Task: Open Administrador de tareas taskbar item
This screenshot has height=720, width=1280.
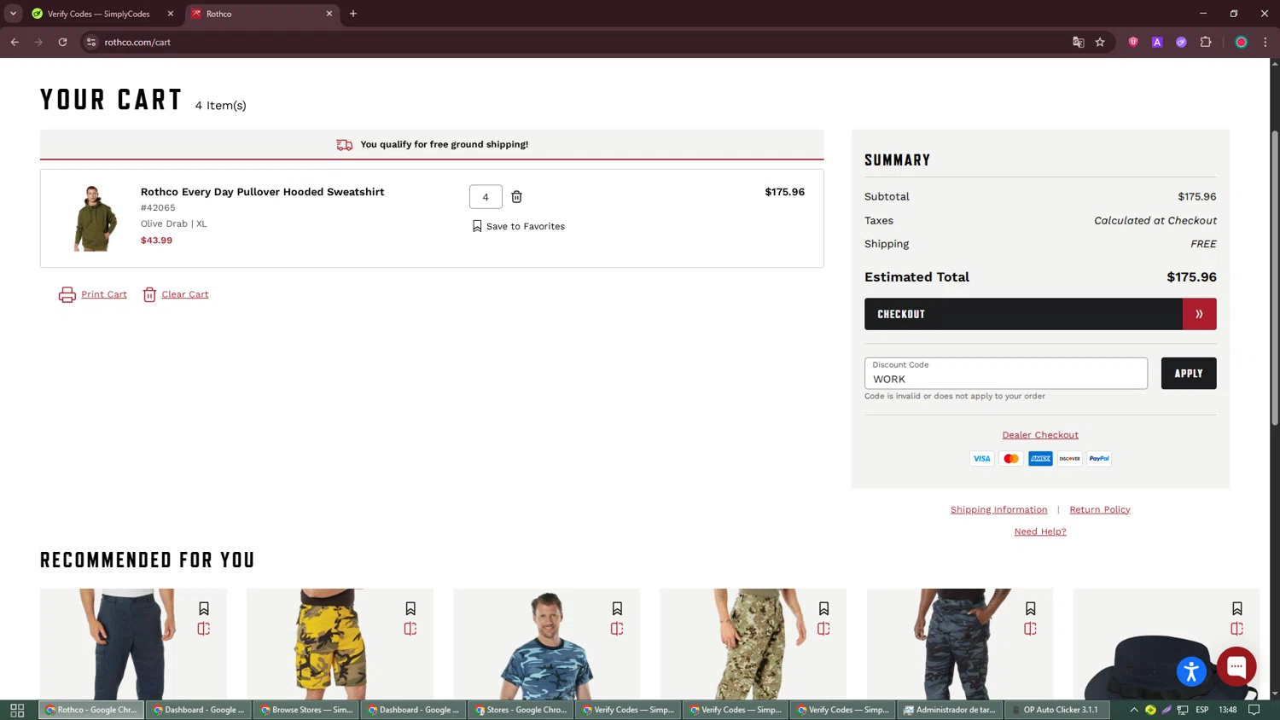Action: (949, 710)
